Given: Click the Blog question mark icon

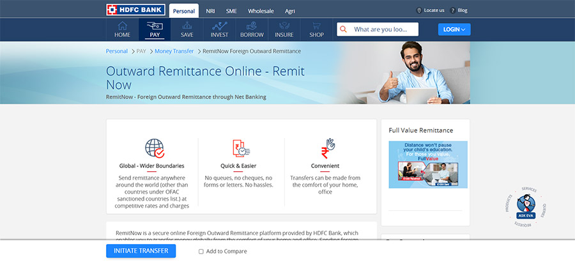Looking at the screenshot, I should (452, 10).
